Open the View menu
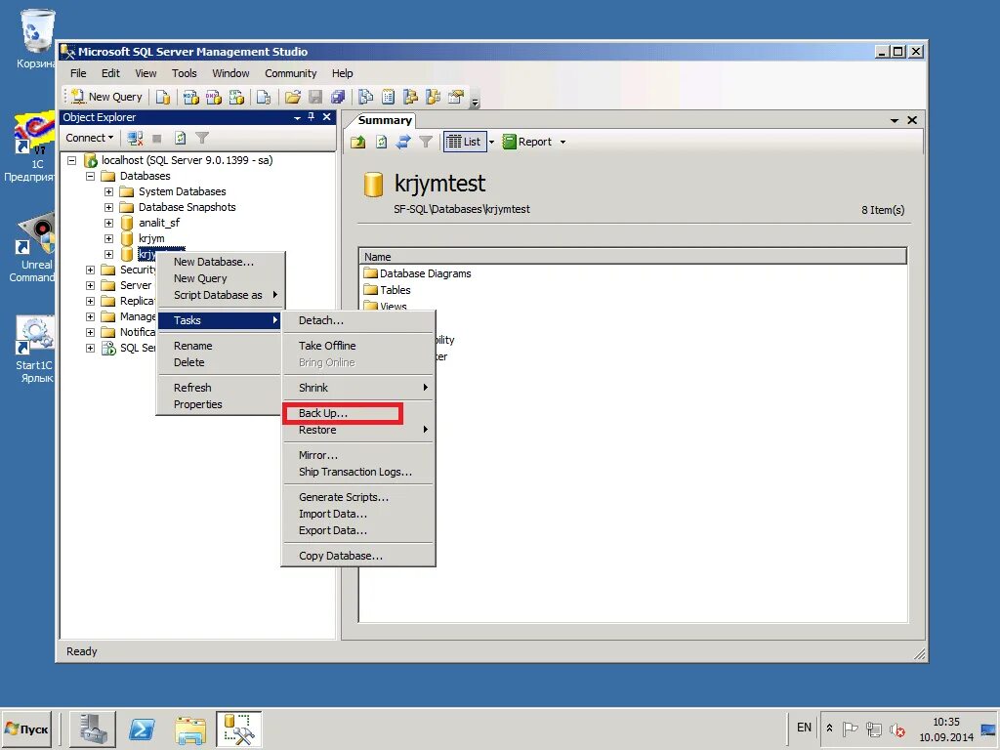 [x=146, y=73]
